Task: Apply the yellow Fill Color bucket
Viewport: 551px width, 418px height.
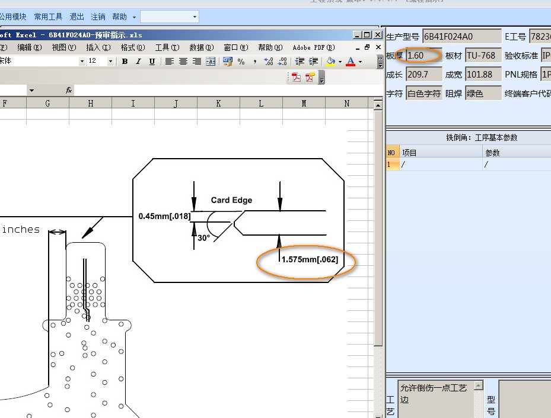Action: click(x=331, y=62)
